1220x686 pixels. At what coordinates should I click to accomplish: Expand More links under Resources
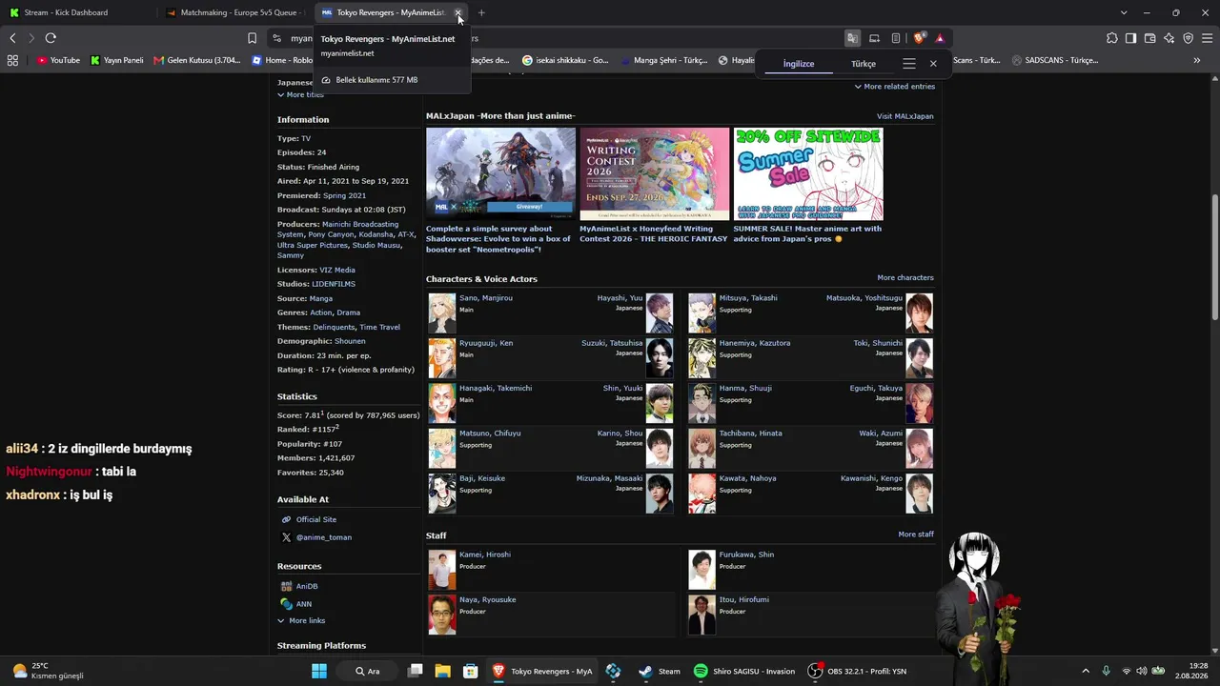[301, 620]
